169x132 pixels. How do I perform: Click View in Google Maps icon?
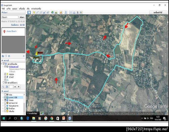click(81, 12)
